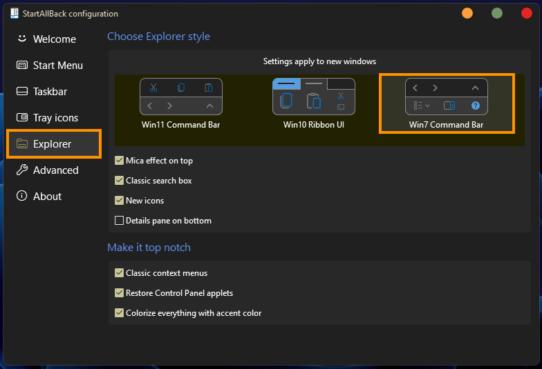Viewport: 542px width, 369px height.
Task: Choose the Win7 Command Bar thumbnail
Action: click(447, 97)
